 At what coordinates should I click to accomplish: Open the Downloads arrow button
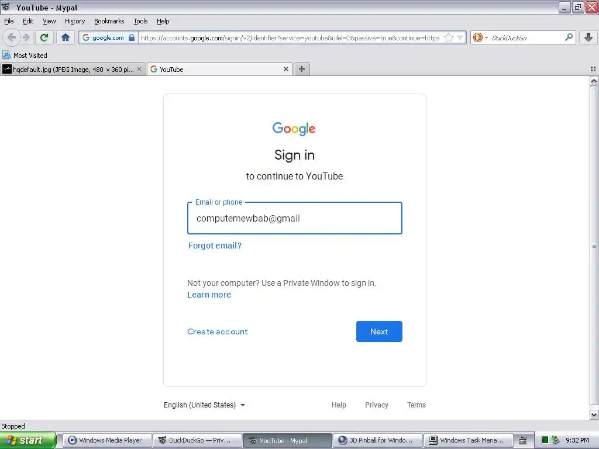point(588,37)
